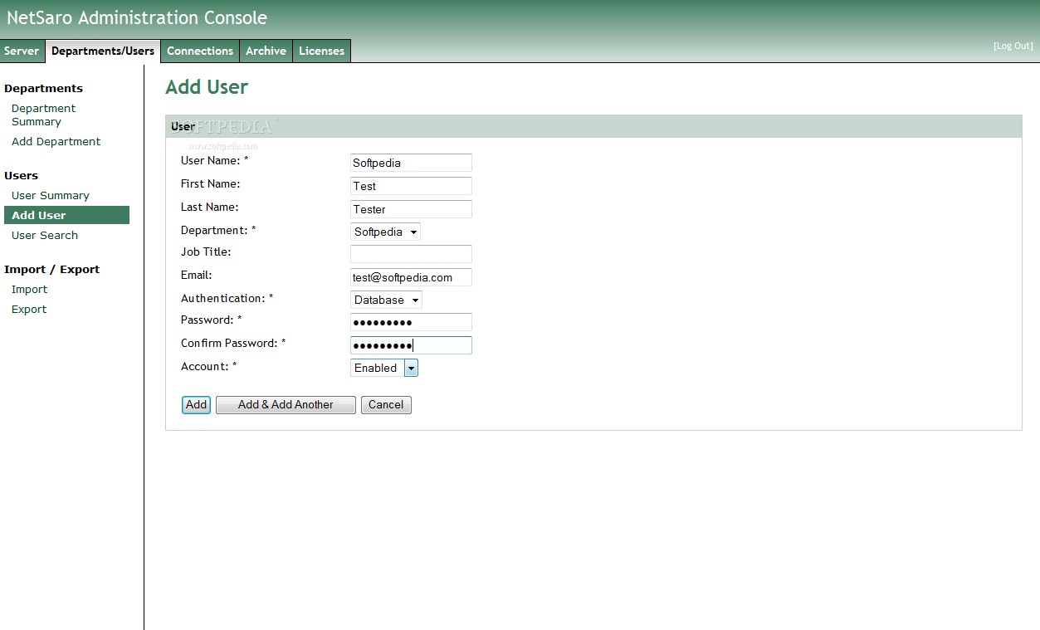This screenshot has height=630, width=1040.
Task: Click the Add User page title
Action: (x=207, y=87)
